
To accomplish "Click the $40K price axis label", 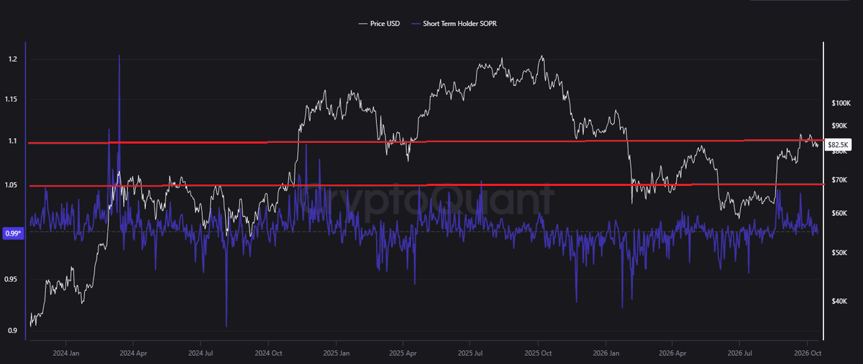I will (839, 302).
